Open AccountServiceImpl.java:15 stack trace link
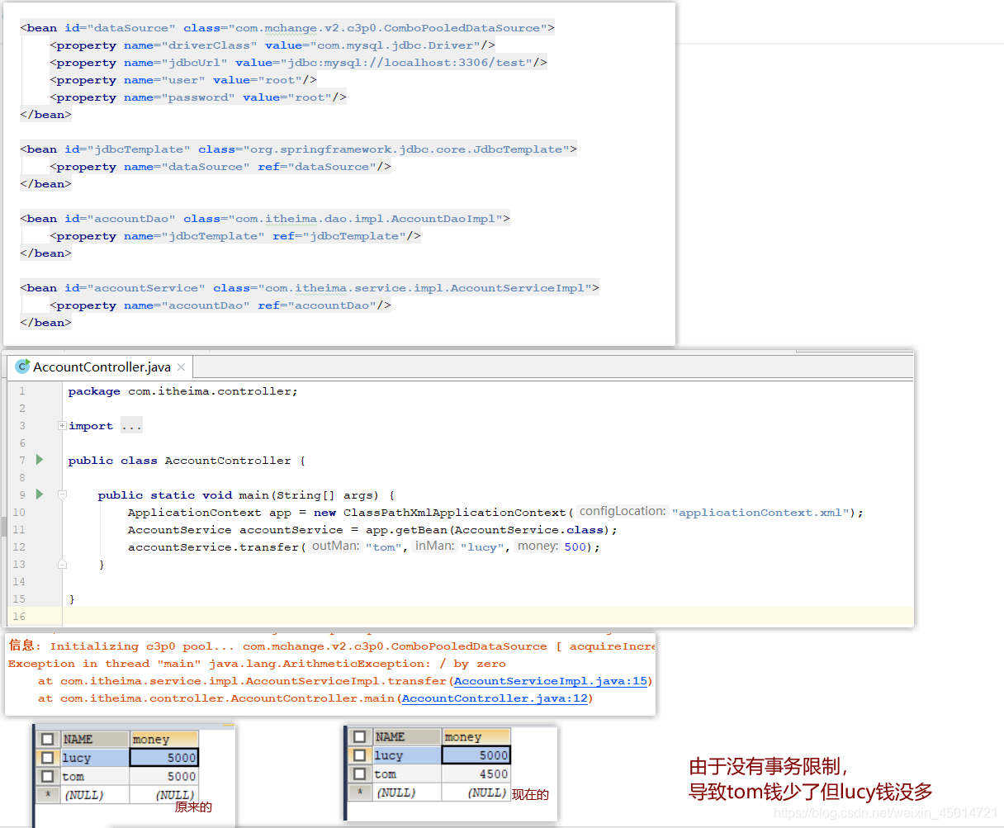The image size is (1004, 828). (551, 681)
